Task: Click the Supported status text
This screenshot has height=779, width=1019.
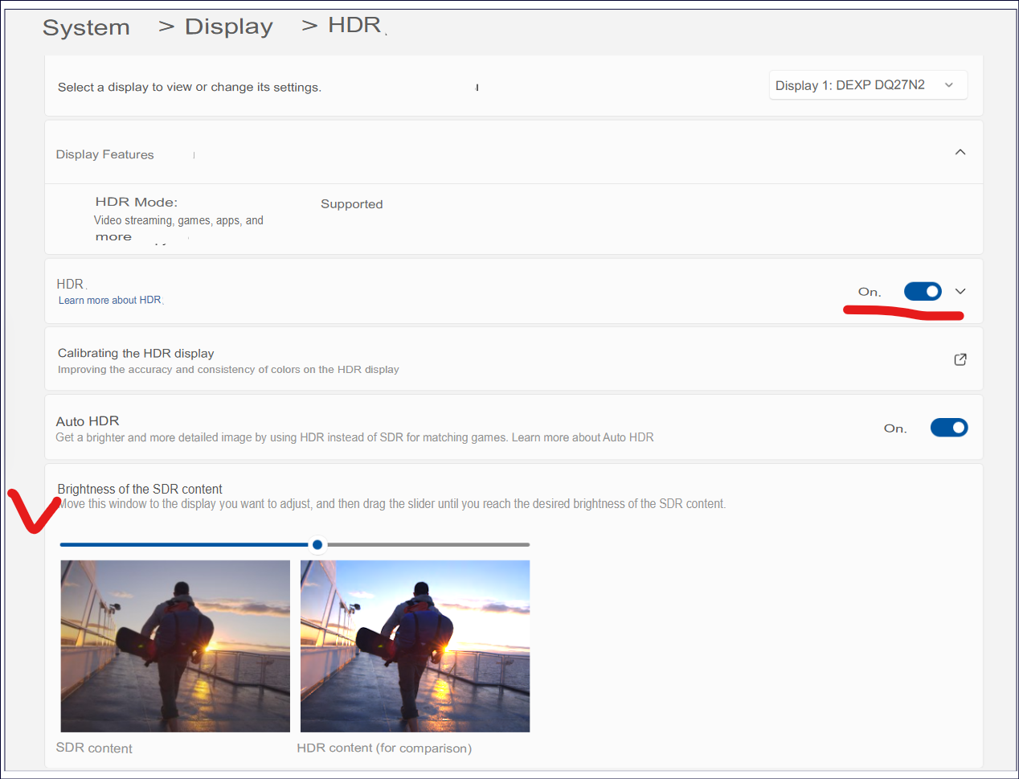Action: click(352, 204)
